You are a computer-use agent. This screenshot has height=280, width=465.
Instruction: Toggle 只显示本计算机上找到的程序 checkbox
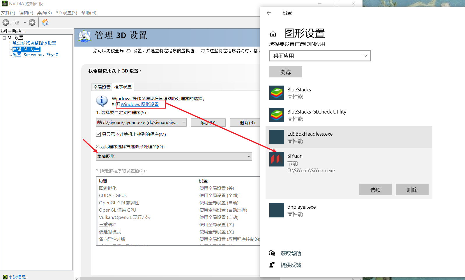(98, 134)
